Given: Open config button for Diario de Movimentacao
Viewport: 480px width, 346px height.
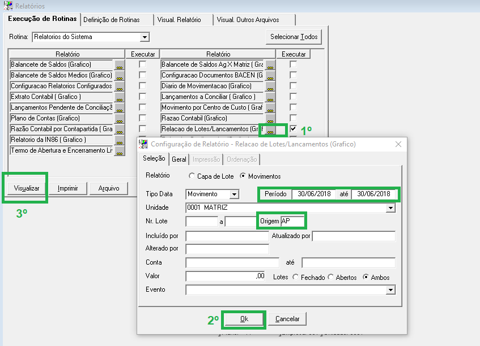Looking at the screenshot, I should tap(270, 86).
